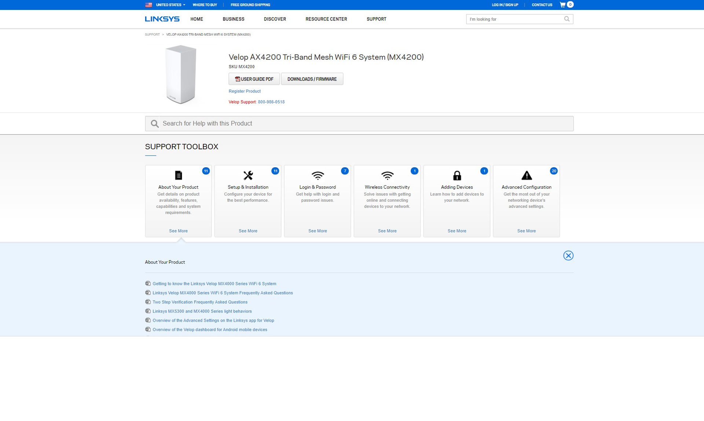Image resolution: width=704 pixels, height=421 pixels.
Task: Close the About Your Product panel
Action: [569, 256]
